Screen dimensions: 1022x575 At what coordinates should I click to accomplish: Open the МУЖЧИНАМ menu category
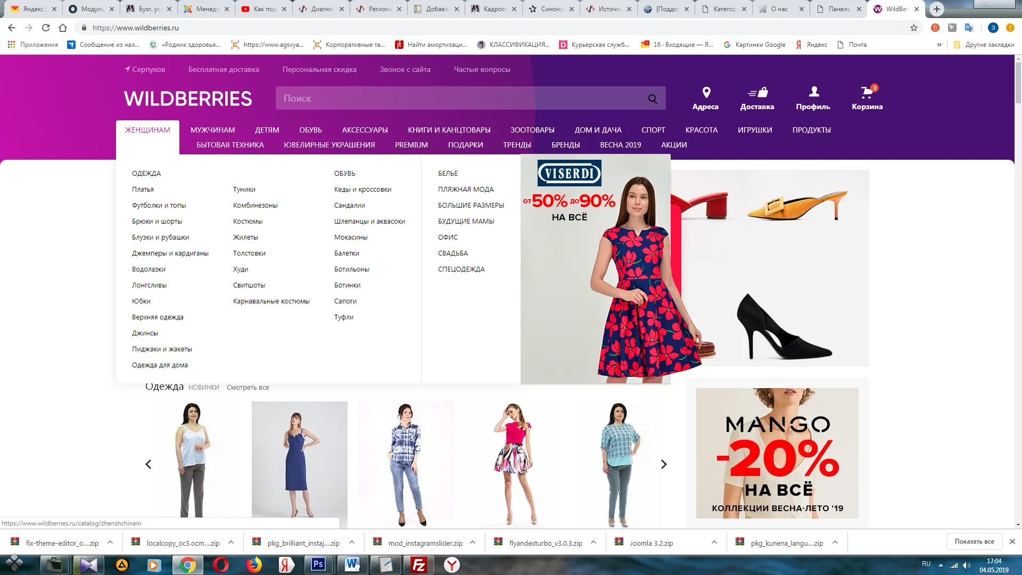click(x=212, y=130)
